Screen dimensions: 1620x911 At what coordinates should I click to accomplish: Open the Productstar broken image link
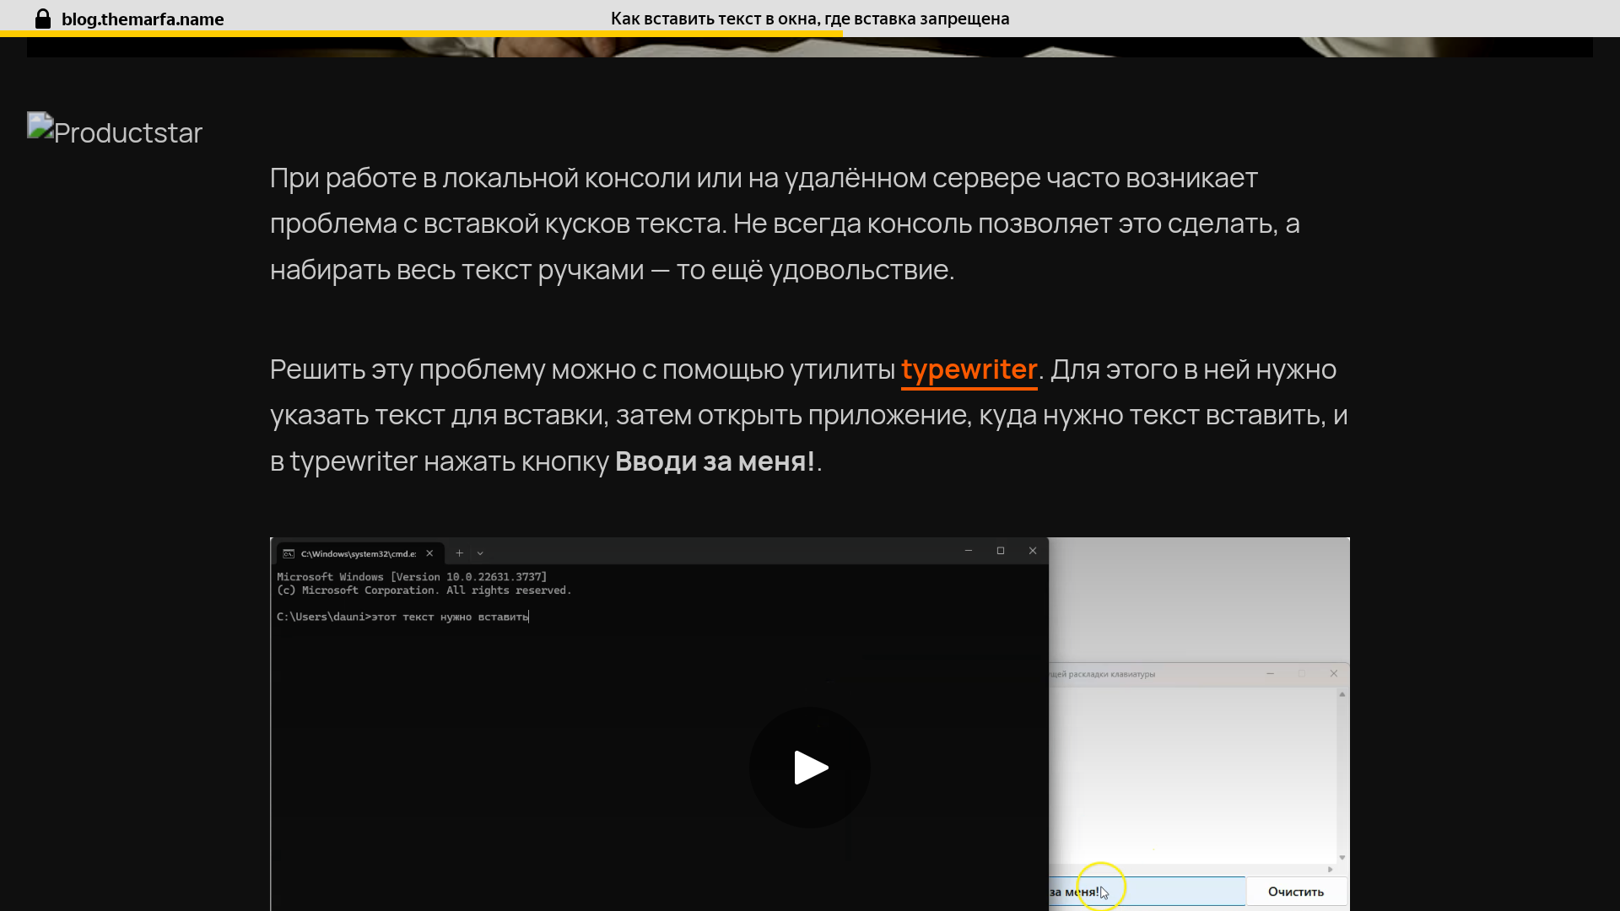click(x=115, y=132)
